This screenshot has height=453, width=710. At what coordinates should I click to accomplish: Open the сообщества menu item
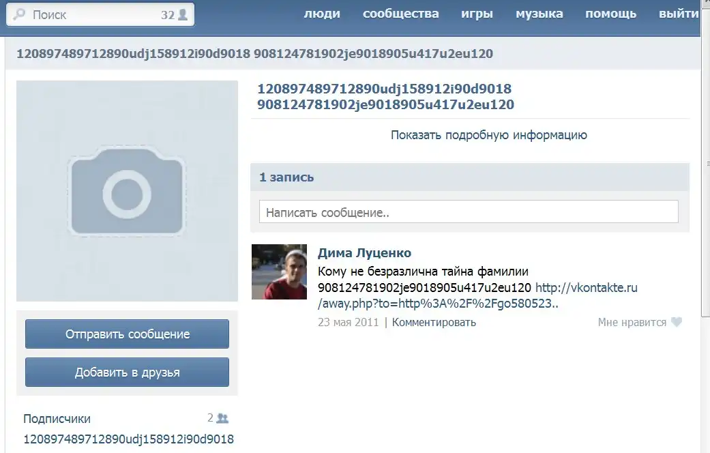click(400, 14)
